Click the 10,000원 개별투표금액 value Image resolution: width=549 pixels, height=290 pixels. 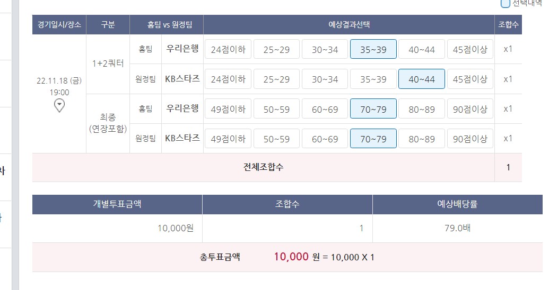[175, 229]
